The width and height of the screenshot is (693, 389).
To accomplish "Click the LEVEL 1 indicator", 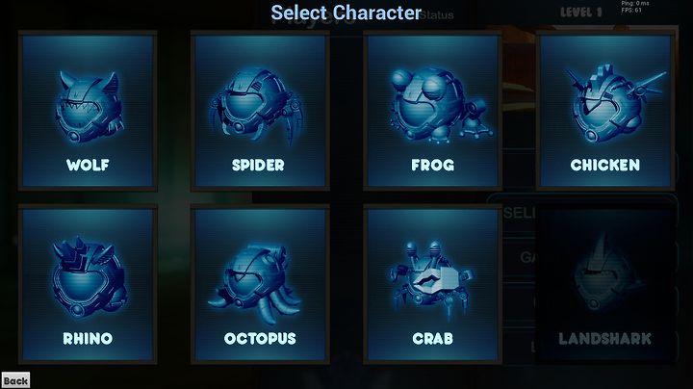I will (x=581, y=13).
